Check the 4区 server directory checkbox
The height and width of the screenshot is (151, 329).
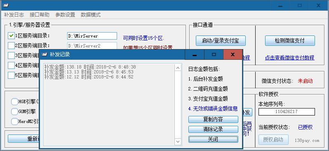tap(11, 65)
